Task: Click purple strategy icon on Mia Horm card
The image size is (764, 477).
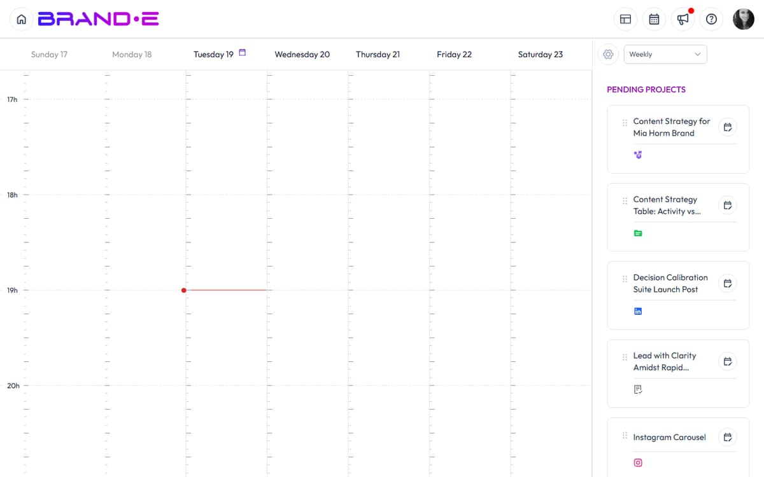Action: click(x=638, y=155)
